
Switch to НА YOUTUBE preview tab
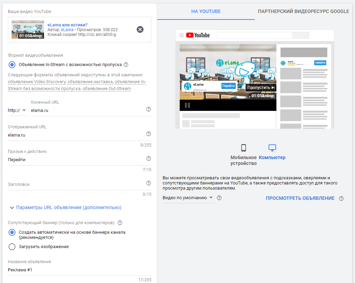coord(206,11)
